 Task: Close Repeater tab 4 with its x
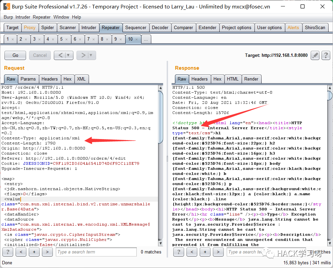pyautogui.click(x=53, y=39)
